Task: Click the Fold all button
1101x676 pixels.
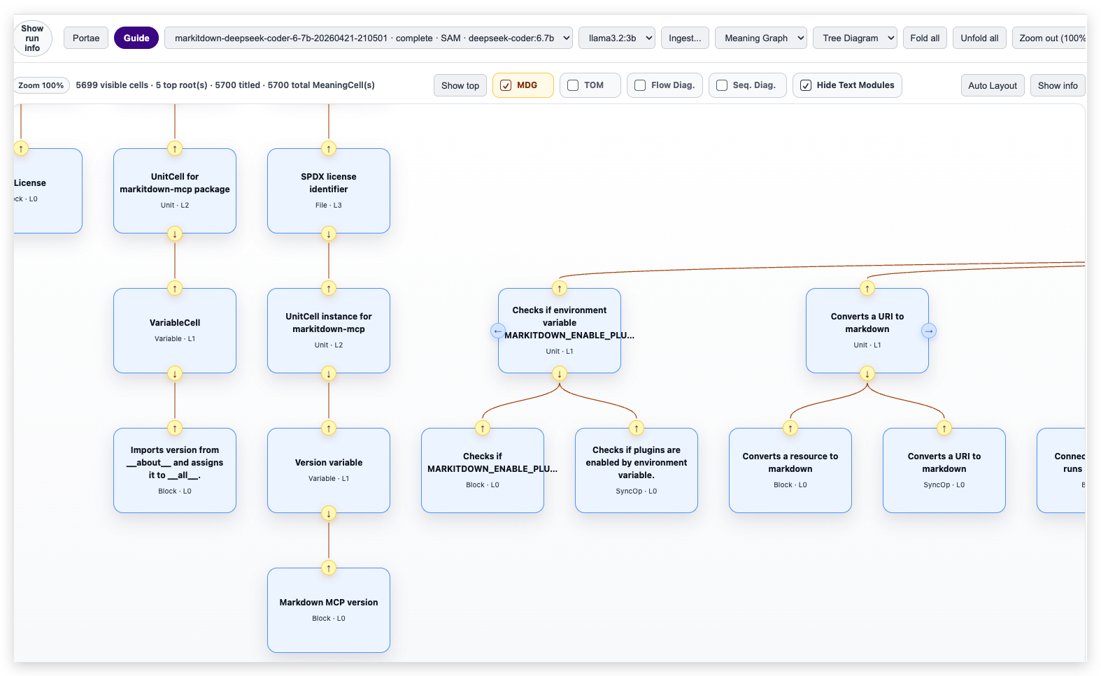Action: coord(925,38)
